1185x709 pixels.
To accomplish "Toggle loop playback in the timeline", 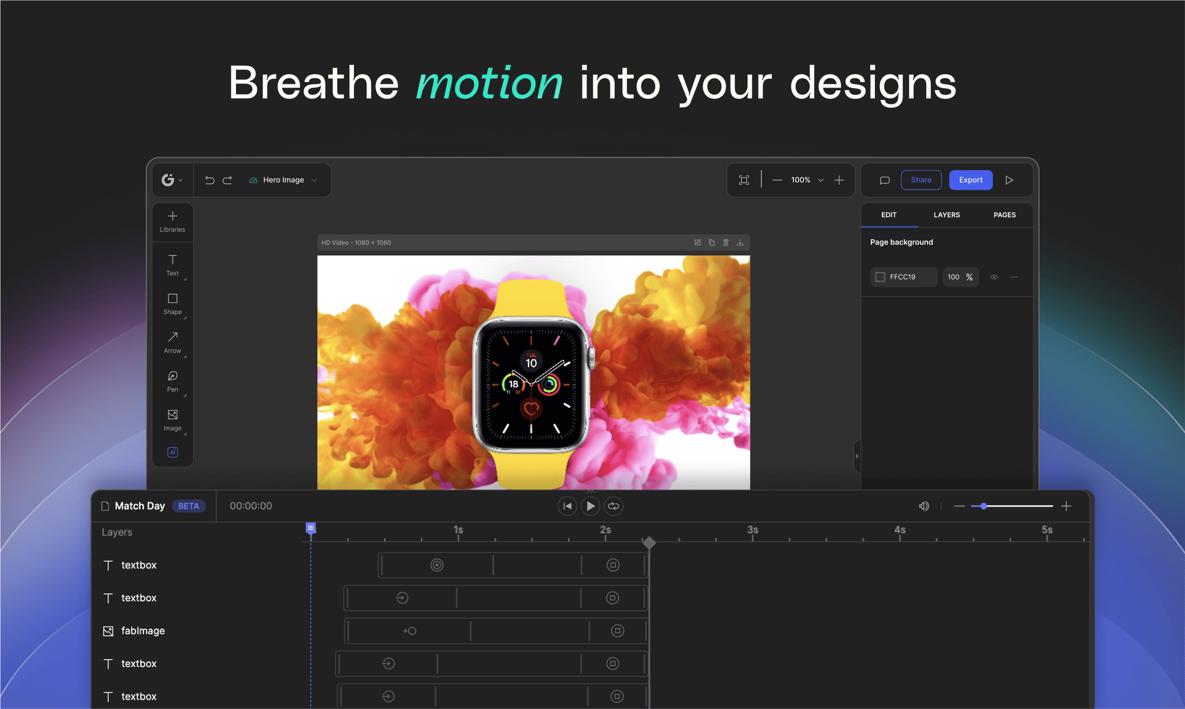I will [614, 506].
